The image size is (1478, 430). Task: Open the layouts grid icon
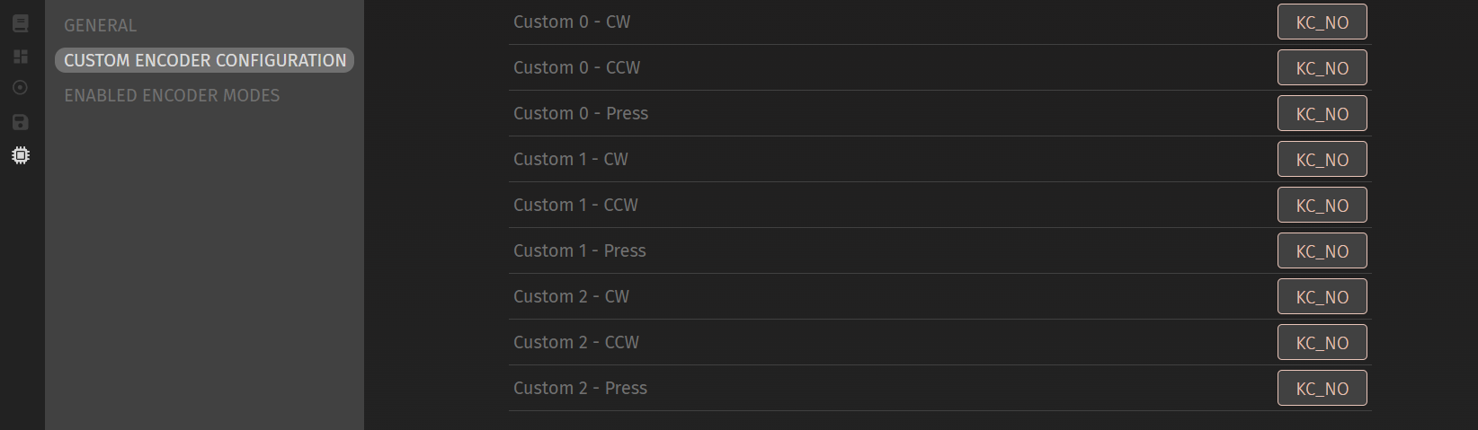(20, 57)
